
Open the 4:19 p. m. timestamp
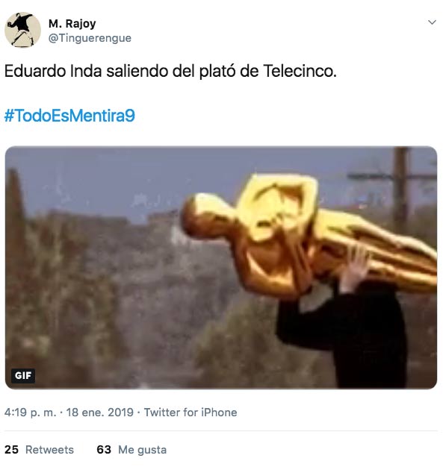pos(30,413)
